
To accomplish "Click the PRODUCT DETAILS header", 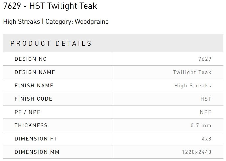I will pos(51,44).
